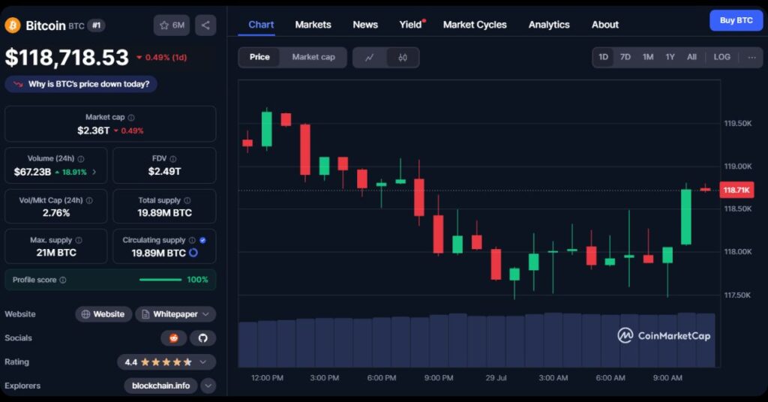Open the Yield tab
Viewport: 768px width, 402px height.
[x=410, y=25]
